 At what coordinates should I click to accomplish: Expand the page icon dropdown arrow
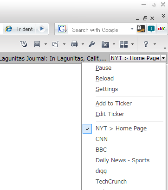(x=45, y=44)
